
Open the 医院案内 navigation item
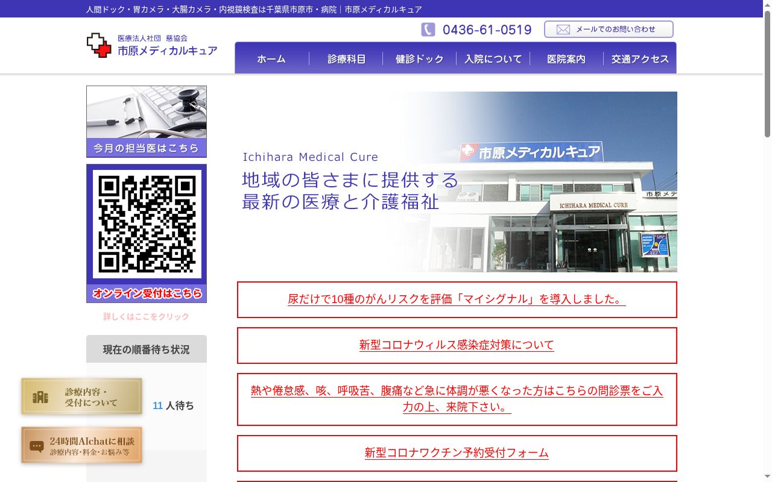click(x=566, y=59)
